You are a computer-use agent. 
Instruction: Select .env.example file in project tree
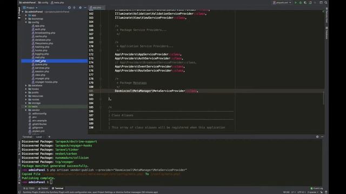38,121
